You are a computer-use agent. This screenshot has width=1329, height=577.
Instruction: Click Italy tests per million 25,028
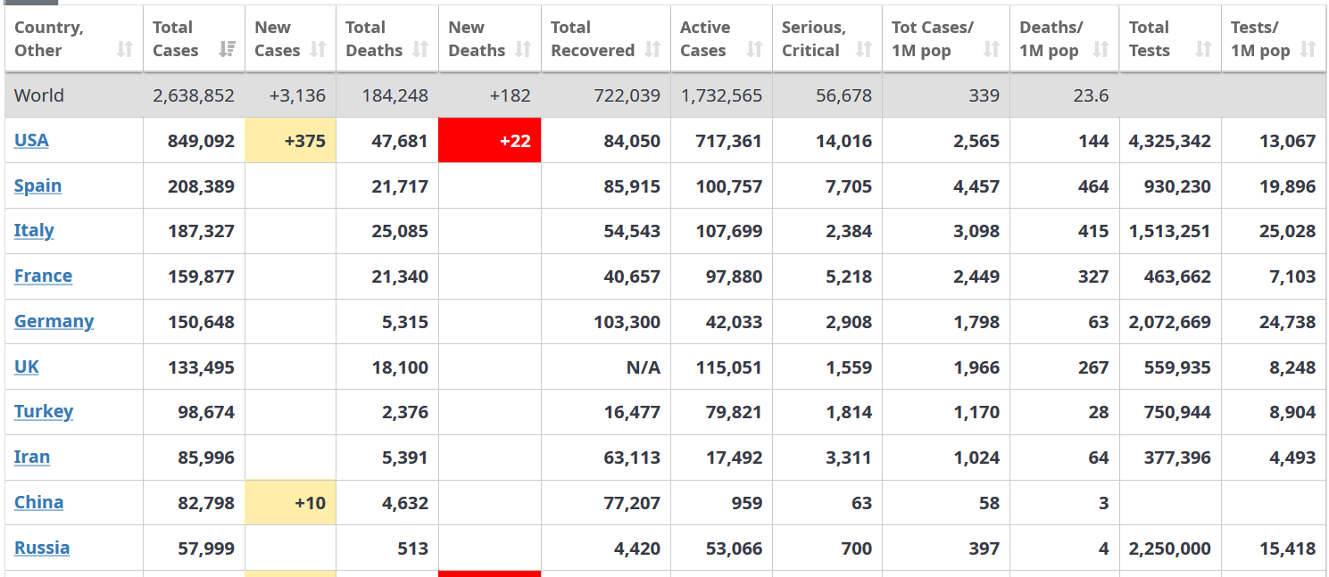tap(1287, 231)
